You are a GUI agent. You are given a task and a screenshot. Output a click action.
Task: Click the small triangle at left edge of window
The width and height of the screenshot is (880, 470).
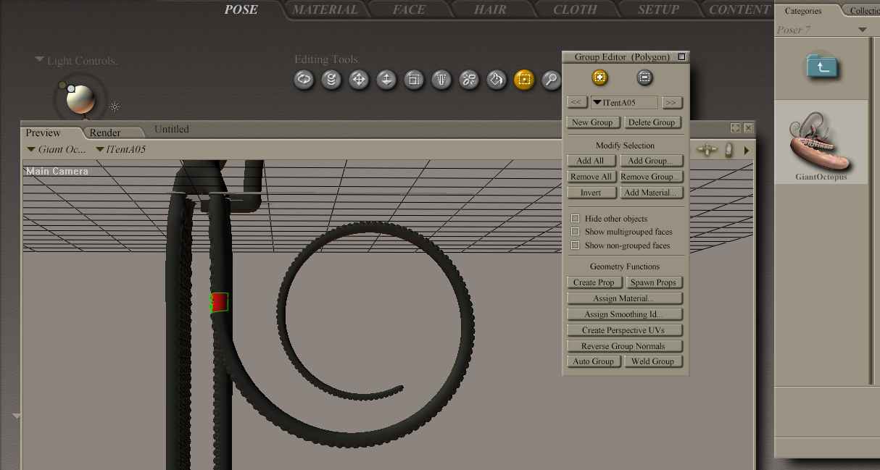coord(16,416)
